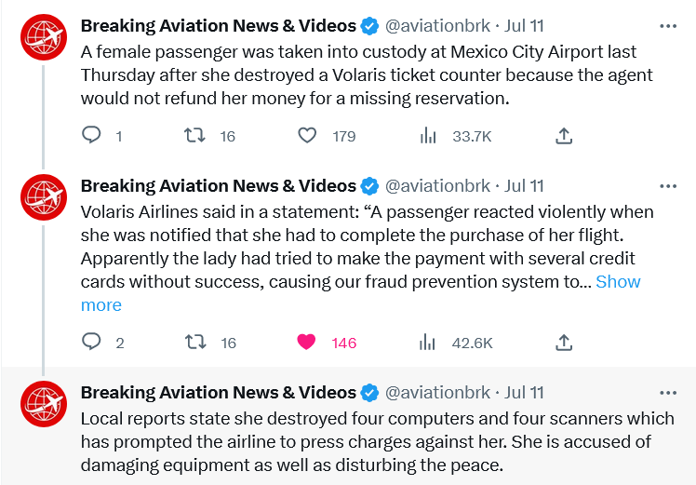Reply to the first tweet about Mexico City Airport
The height and width of the screenshot is (485, 696).
click(92, 136)
